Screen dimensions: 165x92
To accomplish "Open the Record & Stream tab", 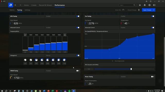I will coord(45,5).
